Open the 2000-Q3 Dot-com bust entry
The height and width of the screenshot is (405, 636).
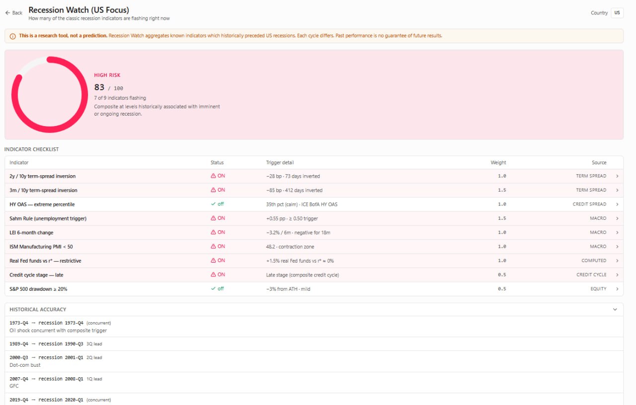[x=314, y=361]
